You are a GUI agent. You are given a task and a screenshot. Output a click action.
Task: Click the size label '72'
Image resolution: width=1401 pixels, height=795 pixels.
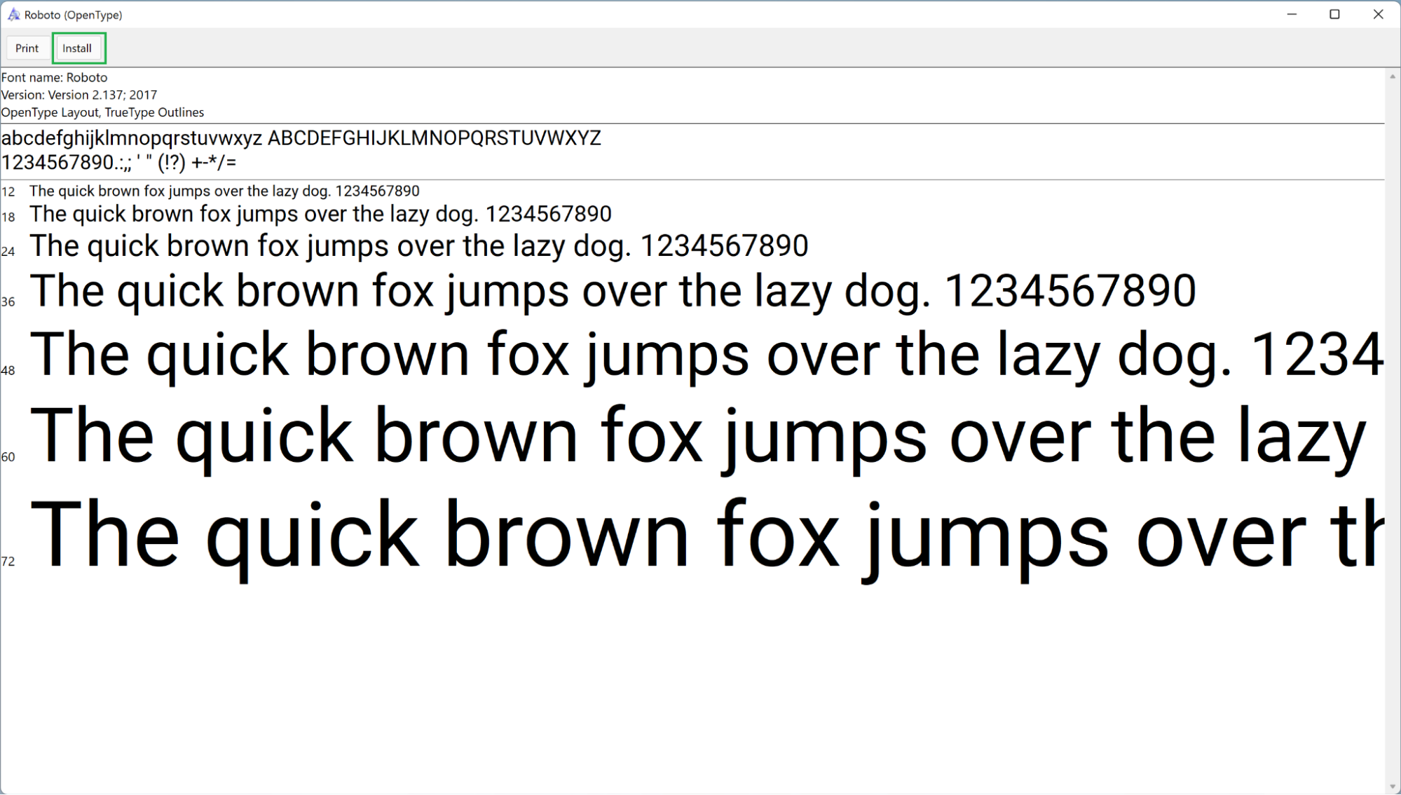coord(8,562)
